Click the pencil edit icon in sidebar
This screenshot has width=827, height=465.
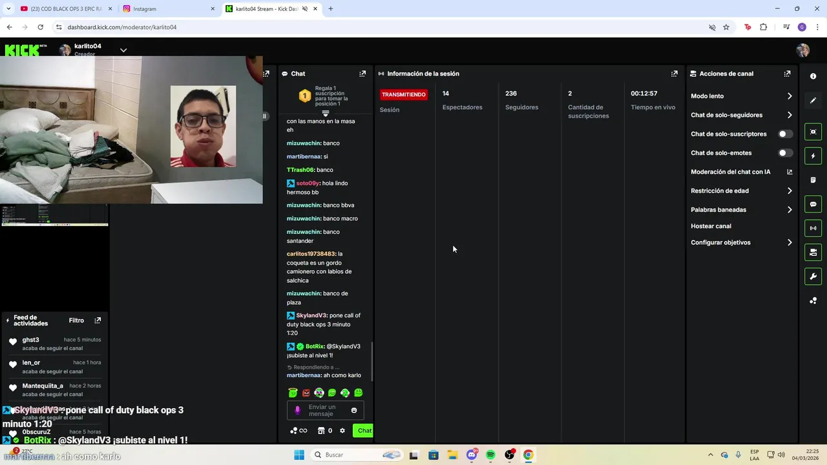(x=813, y=100)
